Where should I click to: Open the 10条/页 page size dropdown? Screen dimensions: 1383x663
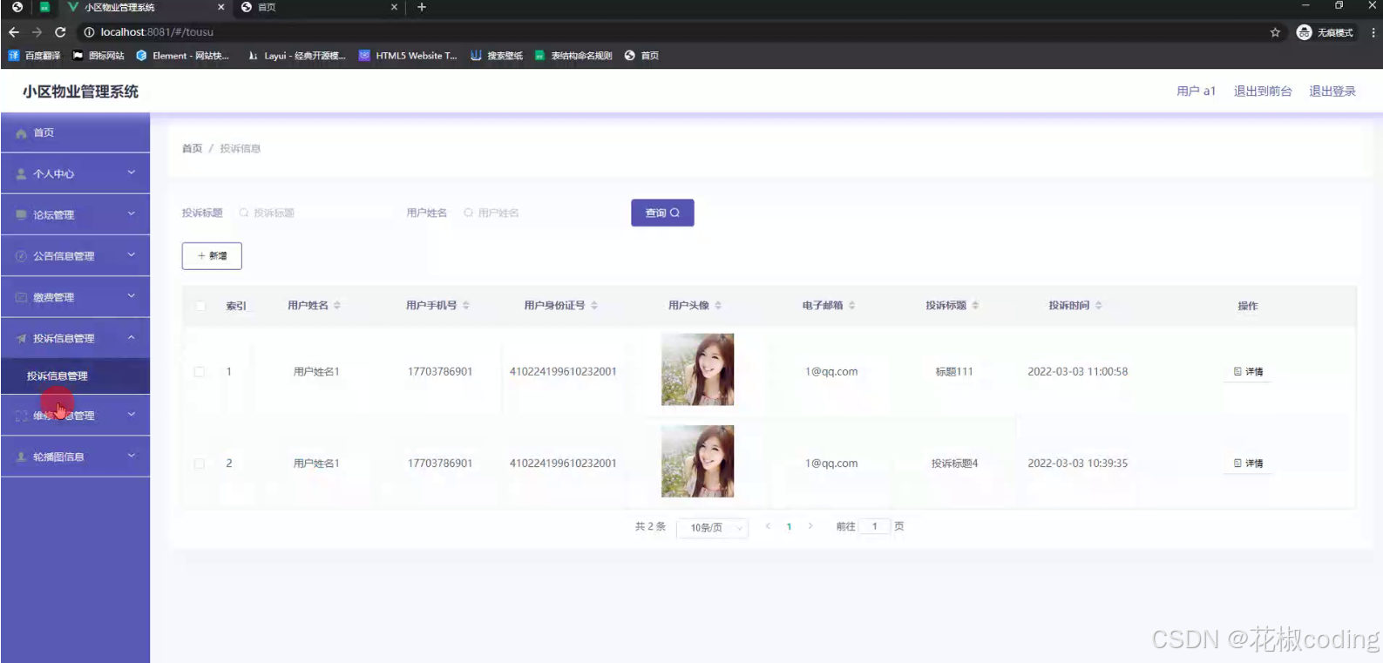(x=712, y=527)
